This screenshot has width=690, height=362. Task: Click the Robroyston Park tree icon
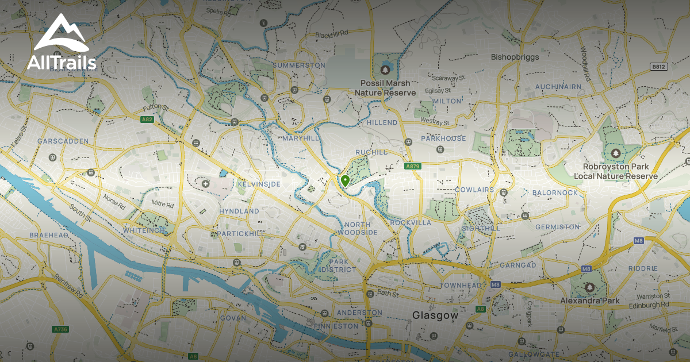point(616,153)
